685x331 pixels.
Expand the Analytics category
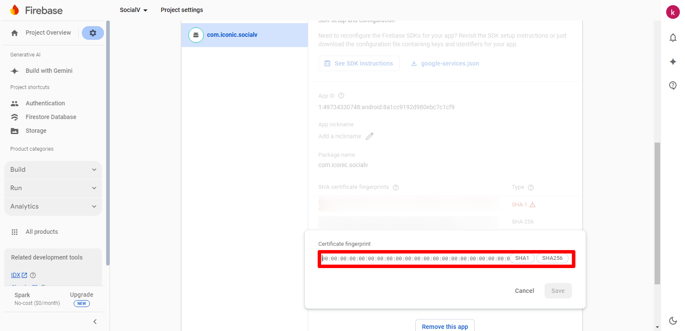pyautogui.click(x=53, y=206)
